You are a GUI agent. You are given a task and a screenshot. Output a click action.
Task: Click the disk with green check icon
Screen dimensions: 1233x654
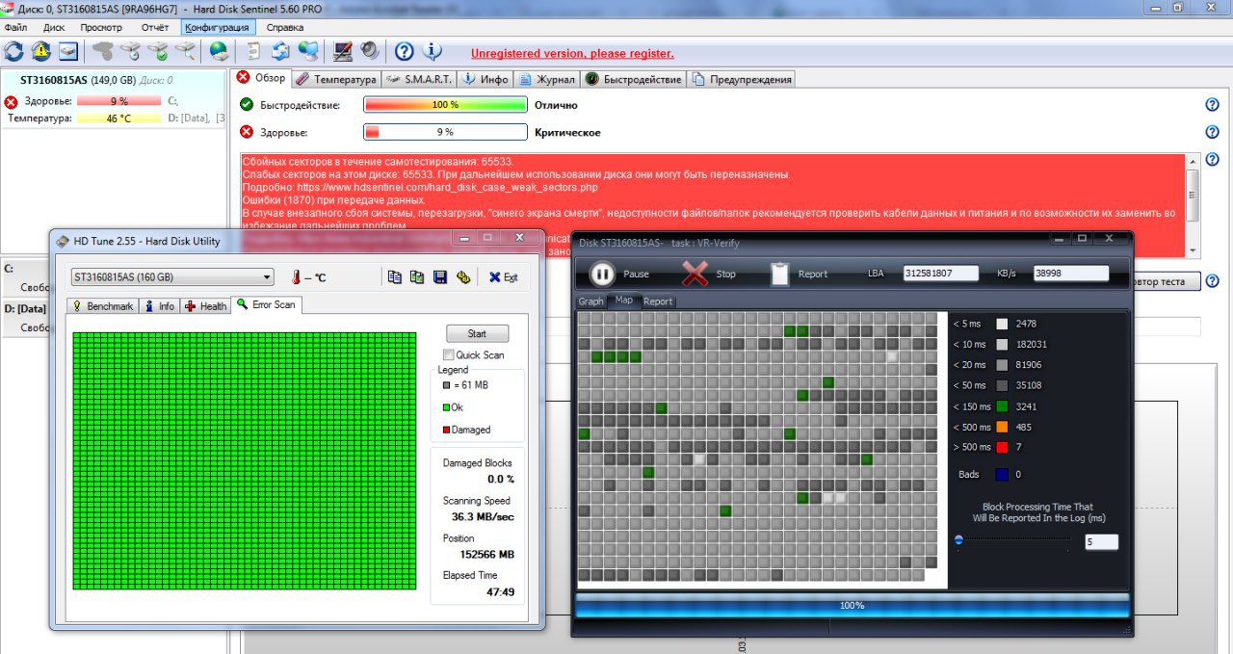pyautogui.click(x=159, y=51)
